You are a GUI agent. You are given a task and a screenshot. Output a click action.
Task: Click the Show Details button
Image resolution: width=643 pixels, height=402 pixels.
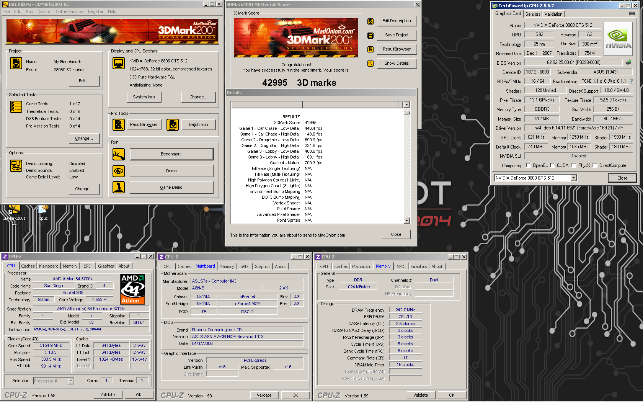click(397, 64)
